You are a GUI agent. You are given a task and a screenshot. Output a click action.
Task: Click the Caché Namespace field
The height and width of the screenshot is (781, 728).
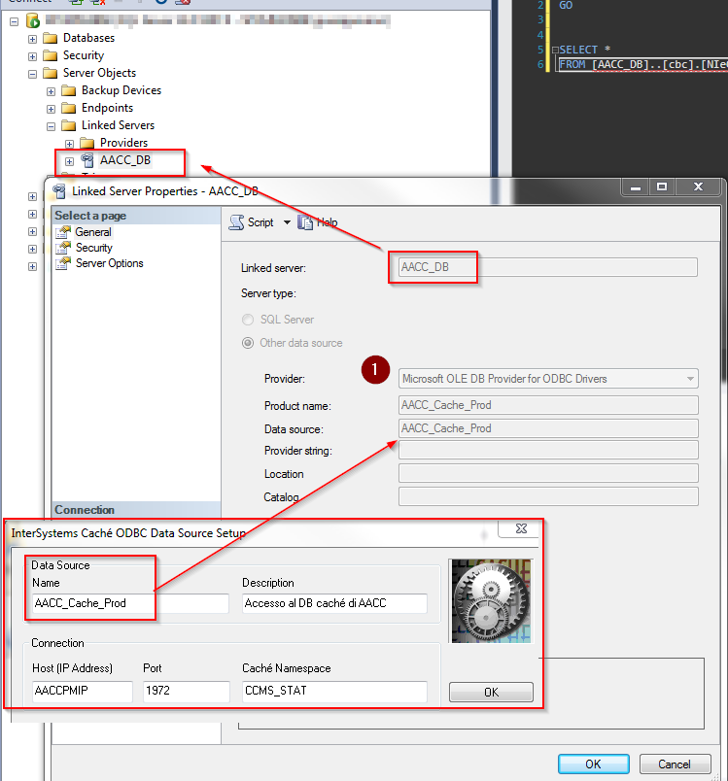pyautogui.click(x=335, y=692)
